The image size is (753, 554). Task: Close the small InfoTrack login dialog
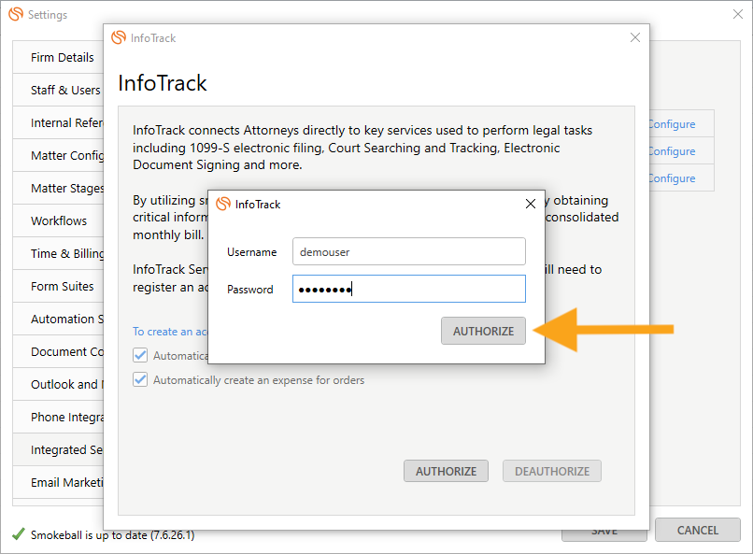coord(531,204)
